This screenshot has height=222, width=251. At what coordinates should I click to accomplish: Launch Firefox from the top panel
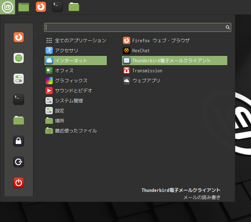(41, 7)
